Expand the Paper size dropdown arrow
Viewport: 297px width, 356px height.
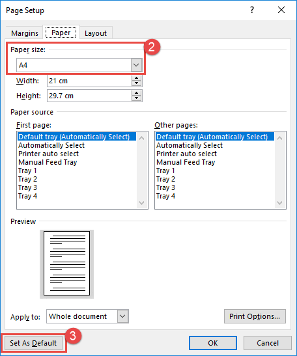pyautogui.click(x=136, y=65)
